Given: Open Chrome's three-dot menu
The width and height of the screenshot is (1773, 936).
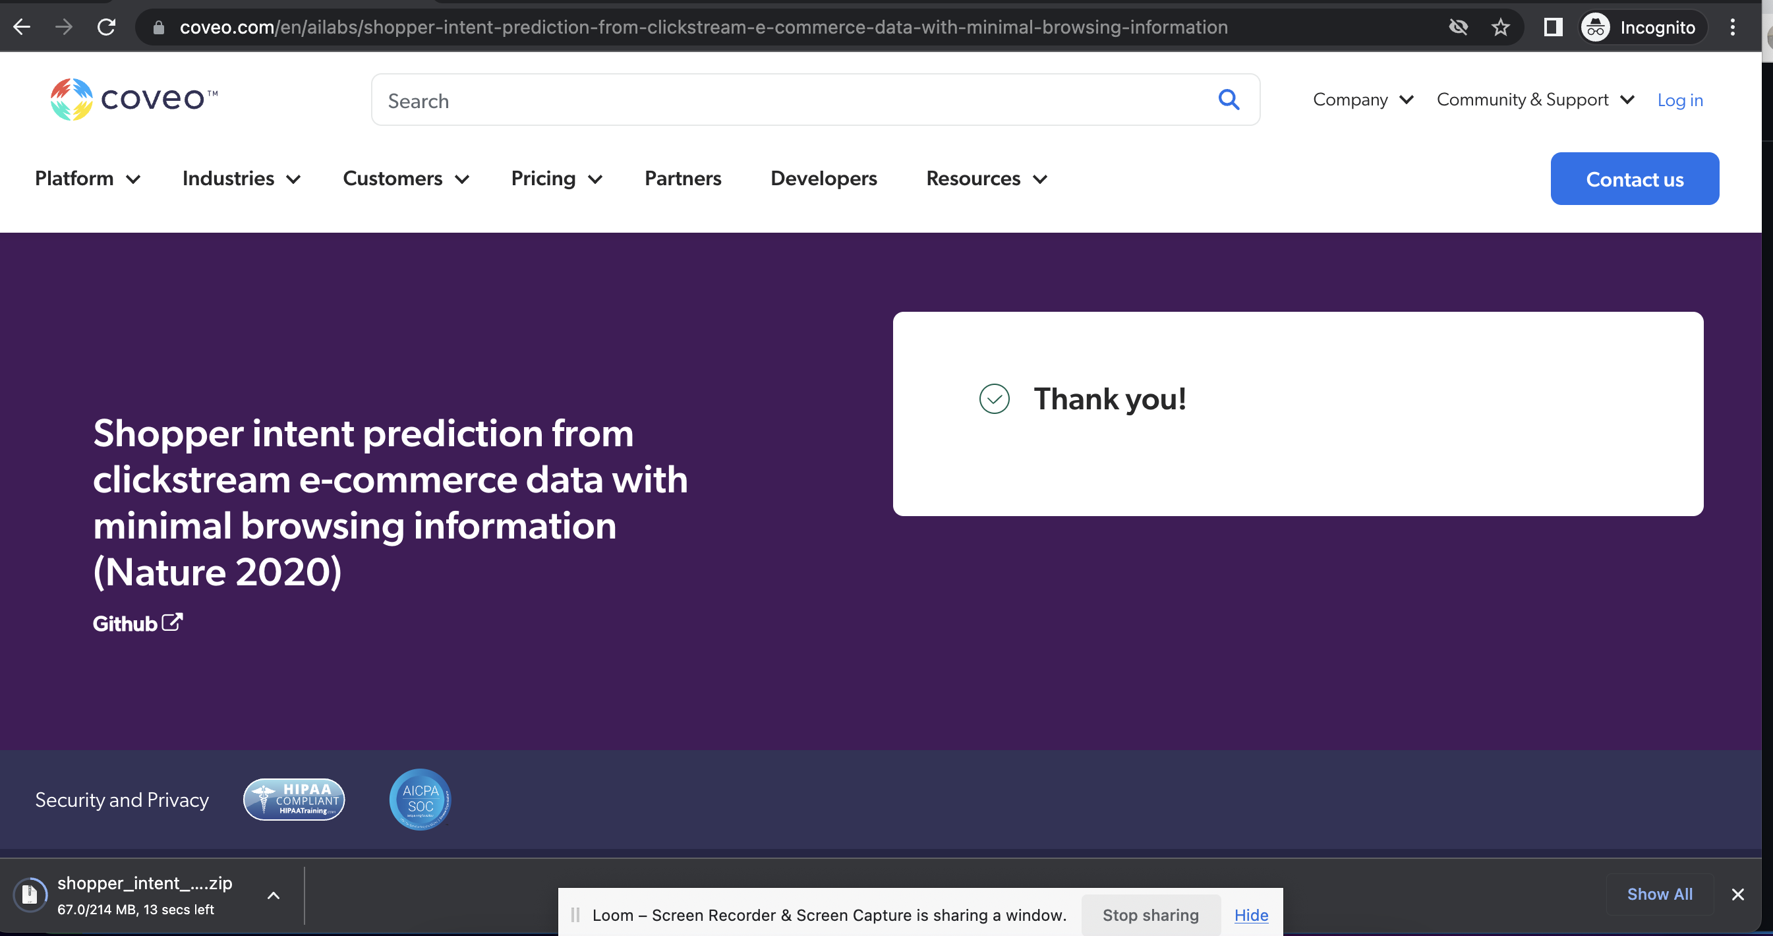Looking at the screenshot, I should point(1732,28).
